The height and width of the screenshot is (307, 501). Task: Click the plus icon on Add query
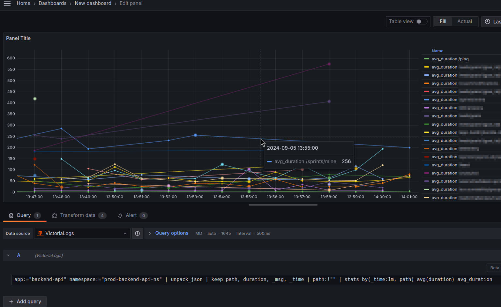click(x=11, y=301)
